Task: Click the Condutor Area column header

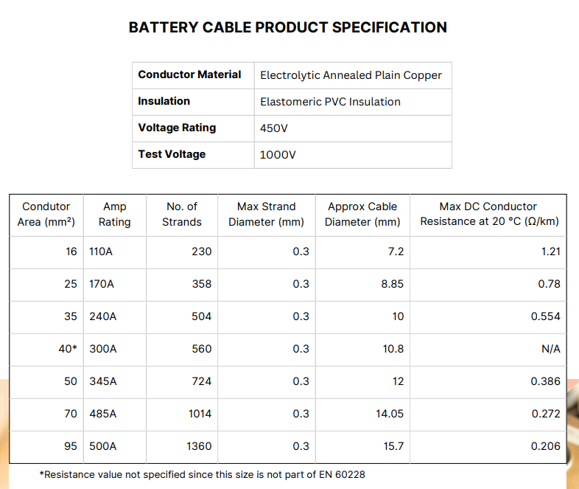Action: point(46,215)
